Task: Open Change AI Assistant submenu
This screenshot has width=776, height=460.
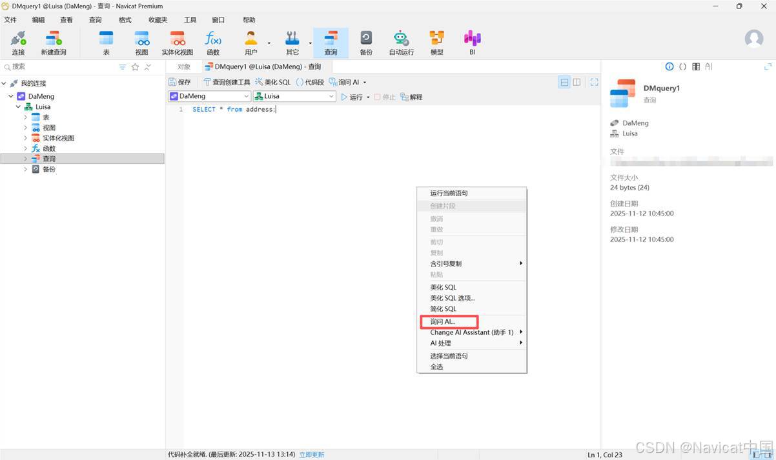Action: [472, 332]
